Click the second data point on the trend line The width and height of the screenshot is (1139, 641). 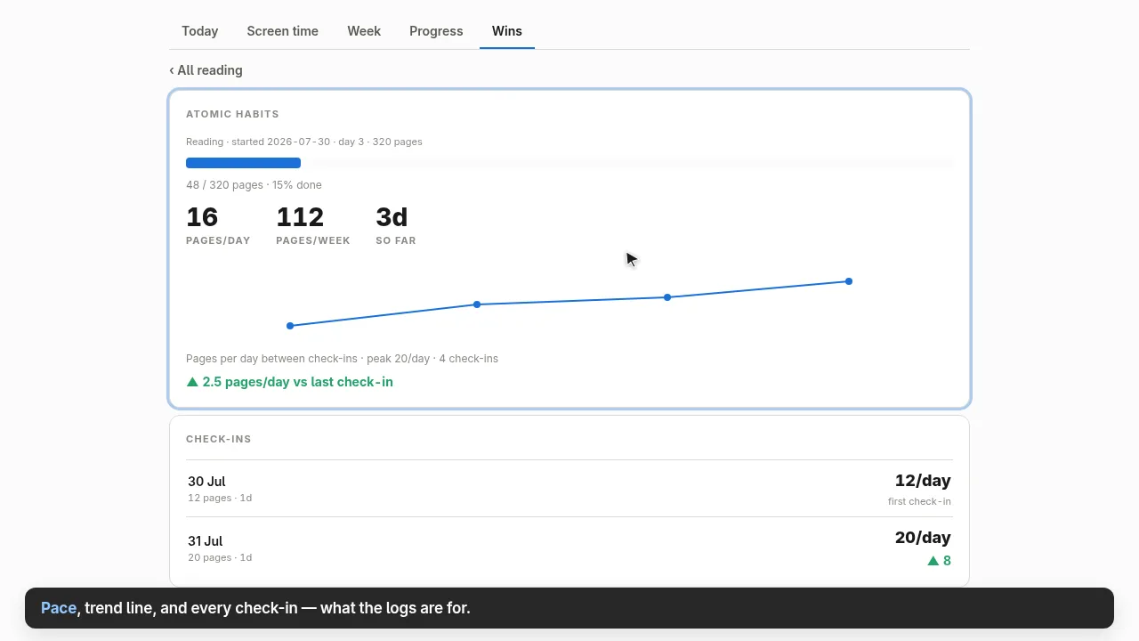[x=477, y=304]
